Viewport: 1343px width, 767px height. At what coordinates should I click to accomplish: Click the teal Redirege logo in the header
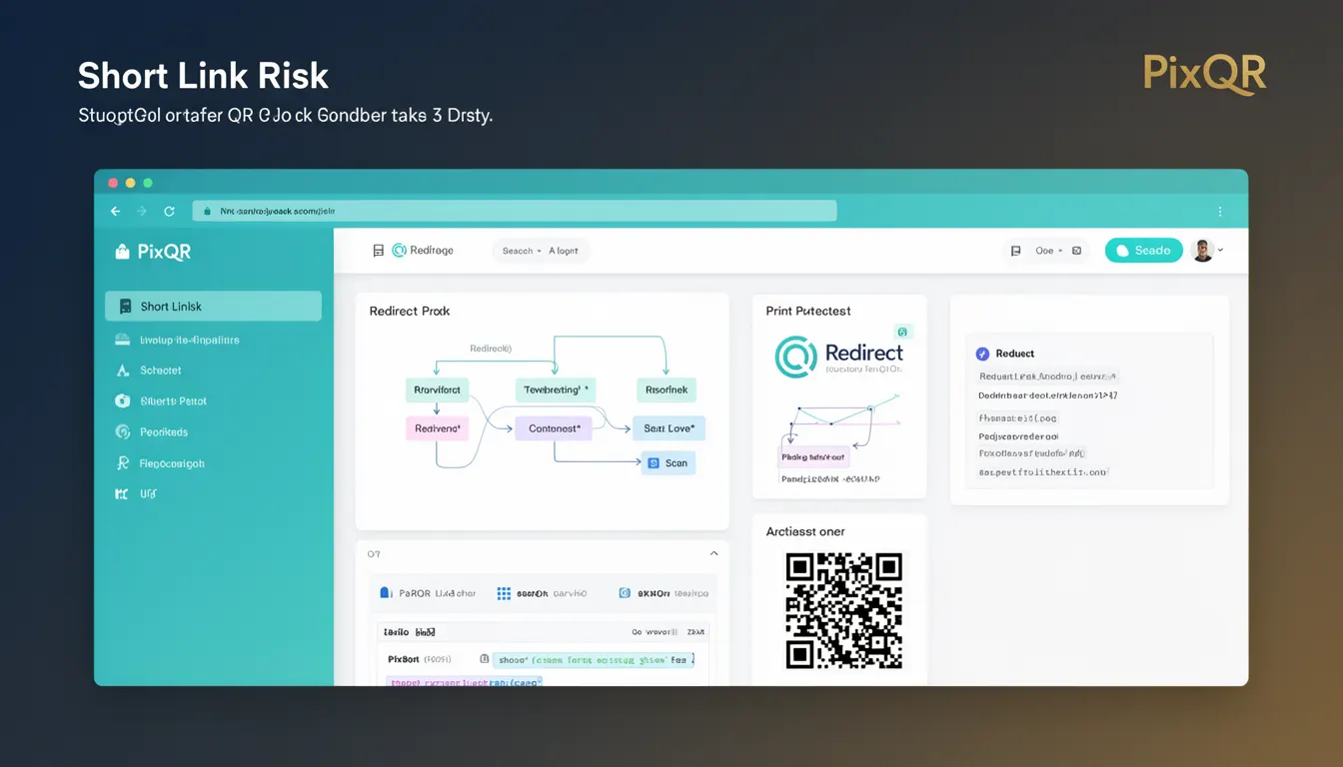pos(400,251)
